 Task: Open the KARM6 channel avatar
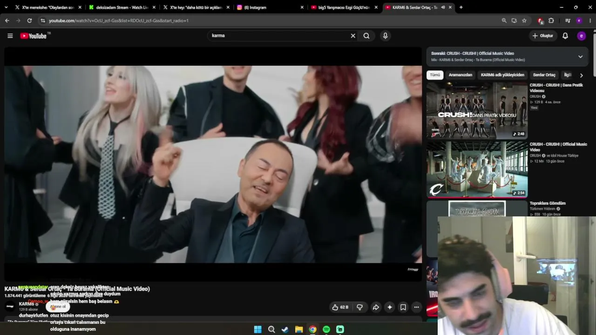pos(10,306)
